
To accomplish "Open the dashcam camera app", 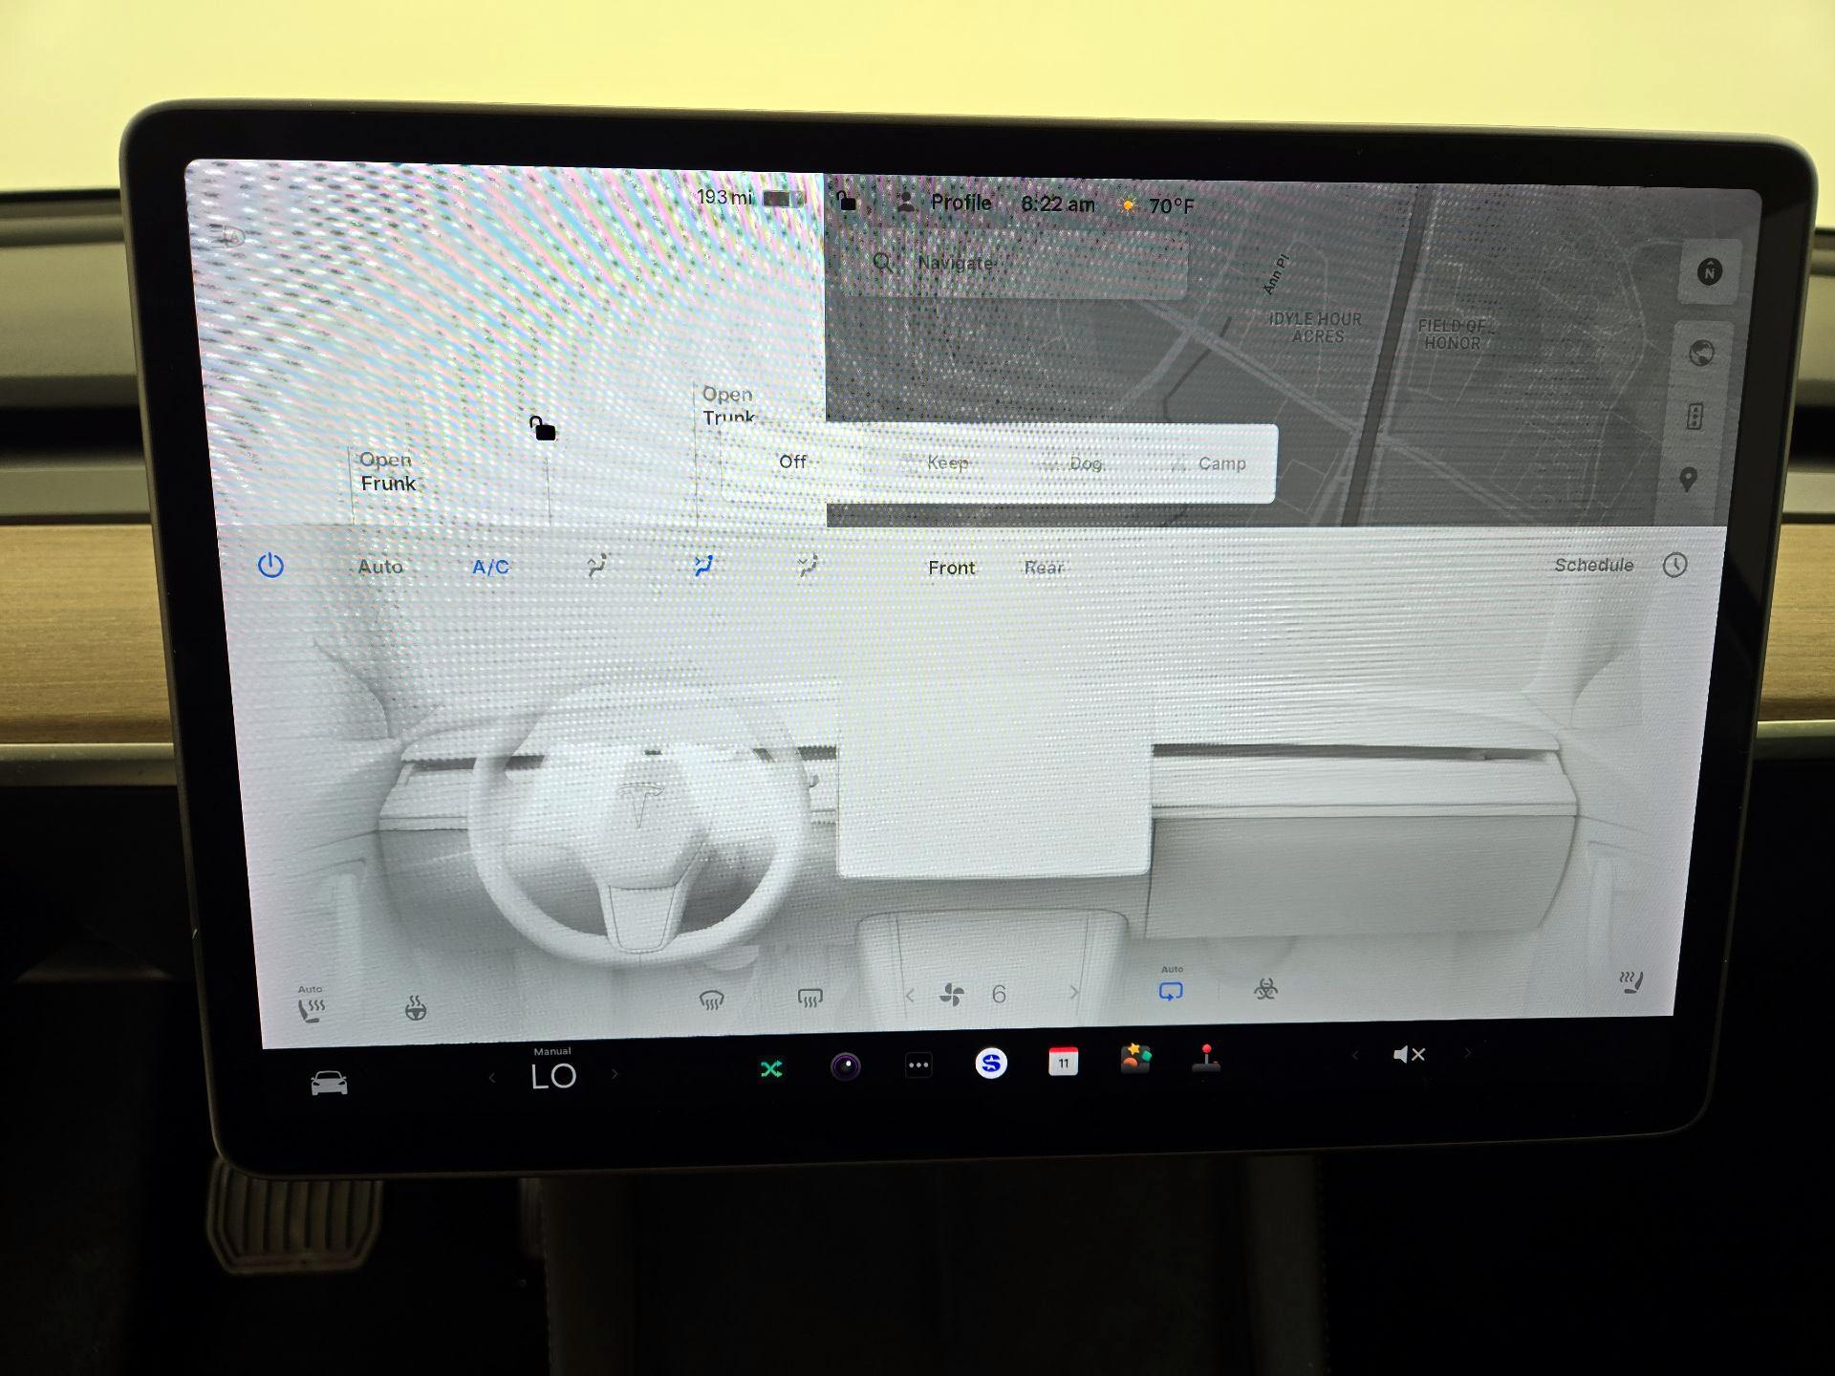I will [x=845, y=1065].
